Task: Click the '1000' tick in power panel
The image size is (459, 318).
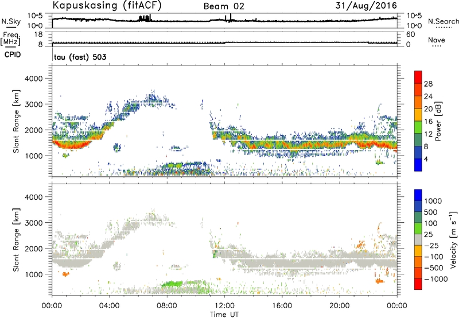Action: (34, 156)
